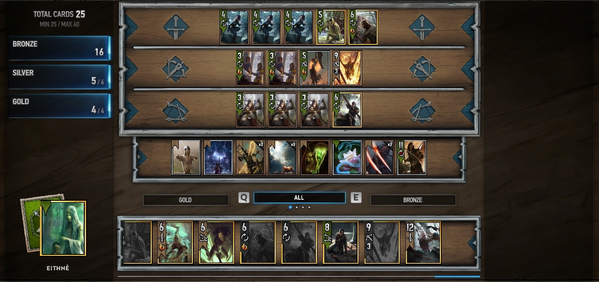Switch to the GOLD filter tab

tap(186, 200)
